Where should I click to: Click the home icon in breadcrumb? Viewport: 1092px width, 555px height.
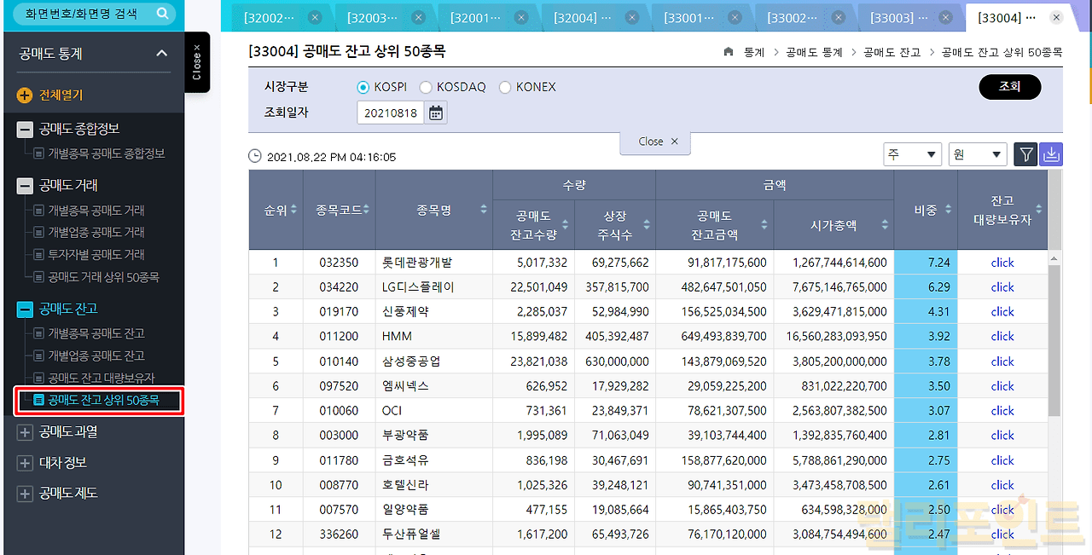tap(728, 52)
